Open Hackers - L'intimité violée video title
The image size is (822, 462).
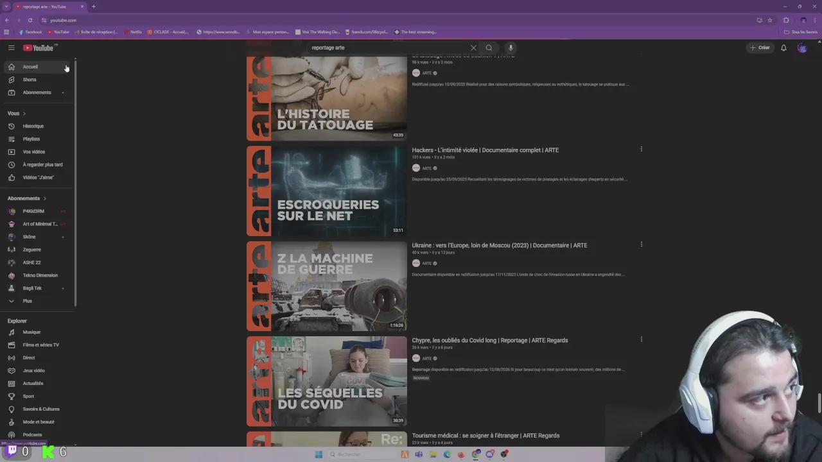485,150
